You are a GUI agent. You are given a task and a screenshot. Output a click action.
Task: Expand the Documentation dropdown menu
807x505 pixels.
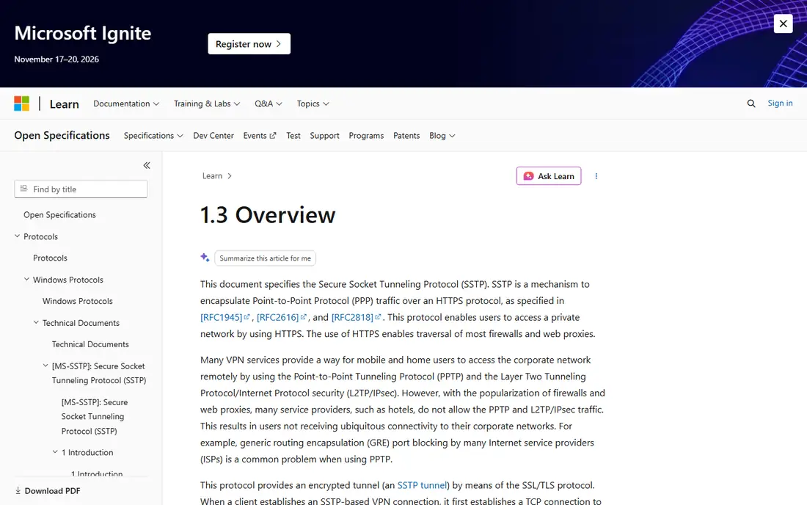pos(126,103)
